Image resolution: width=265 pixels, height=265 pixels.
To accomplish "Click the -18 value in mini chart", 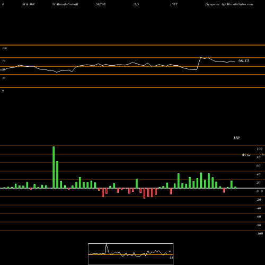I will pyautogui.click(x=171, y=258).
